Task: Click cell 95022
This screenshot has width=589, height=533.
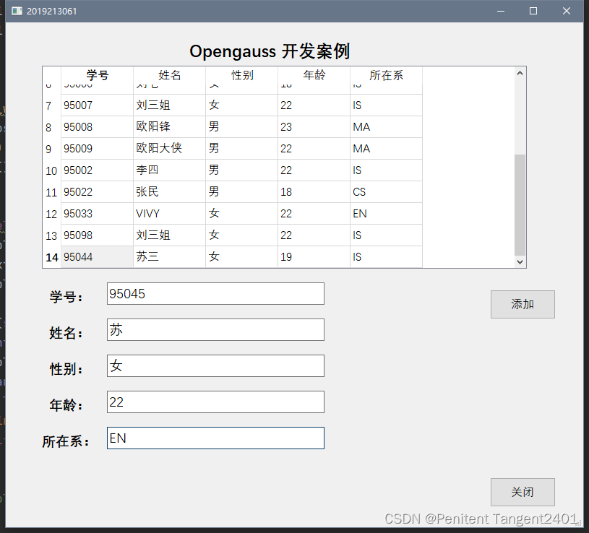Action: tap(98, 192)
